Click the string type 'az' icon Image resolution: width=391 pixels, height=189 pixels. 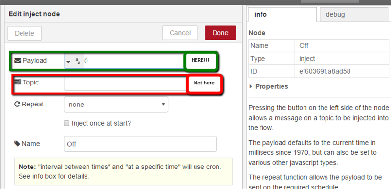[x=78, y=61]
